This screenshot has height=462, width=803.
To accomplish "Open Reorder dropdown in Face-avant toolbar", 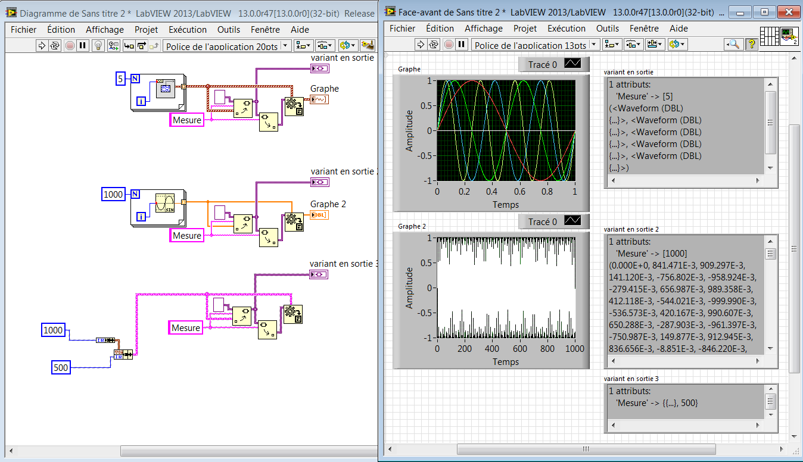I will [678, 44].
